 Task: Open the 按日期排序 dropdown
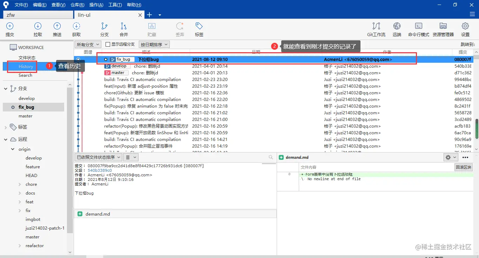[x=154, y=45]
